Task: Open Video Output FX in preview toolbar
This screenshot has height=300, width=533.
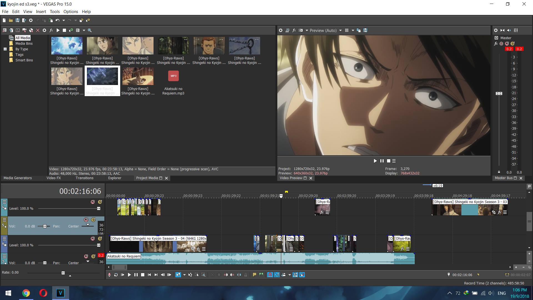Action: tap(294, 30)
